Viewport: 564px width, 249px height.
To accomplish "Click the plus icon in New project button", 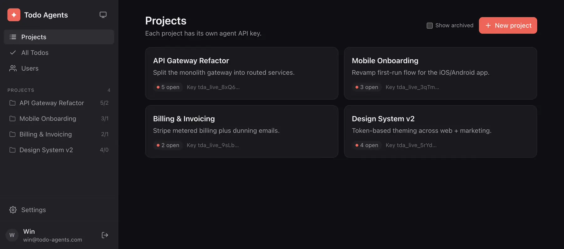I will 488,25.
